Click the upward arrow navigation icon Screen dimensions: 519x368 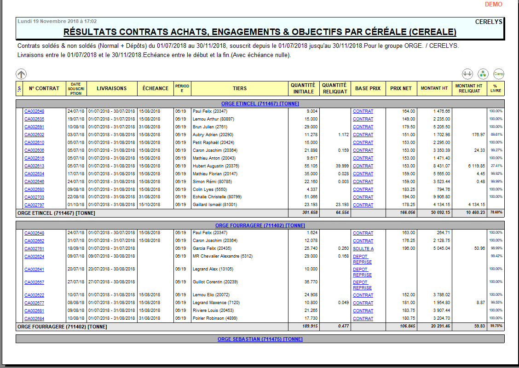click(20, 74)
